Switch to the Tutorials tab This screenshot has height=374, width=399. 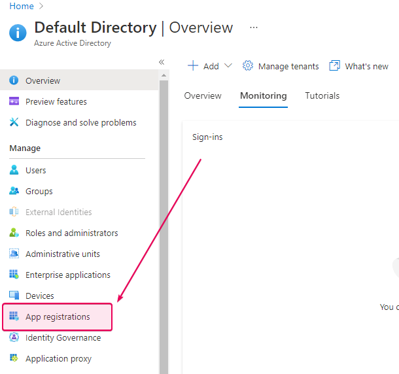322,95
